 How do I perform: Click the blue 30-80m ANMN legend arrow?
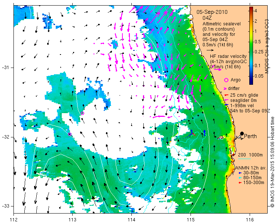point(240,173)
